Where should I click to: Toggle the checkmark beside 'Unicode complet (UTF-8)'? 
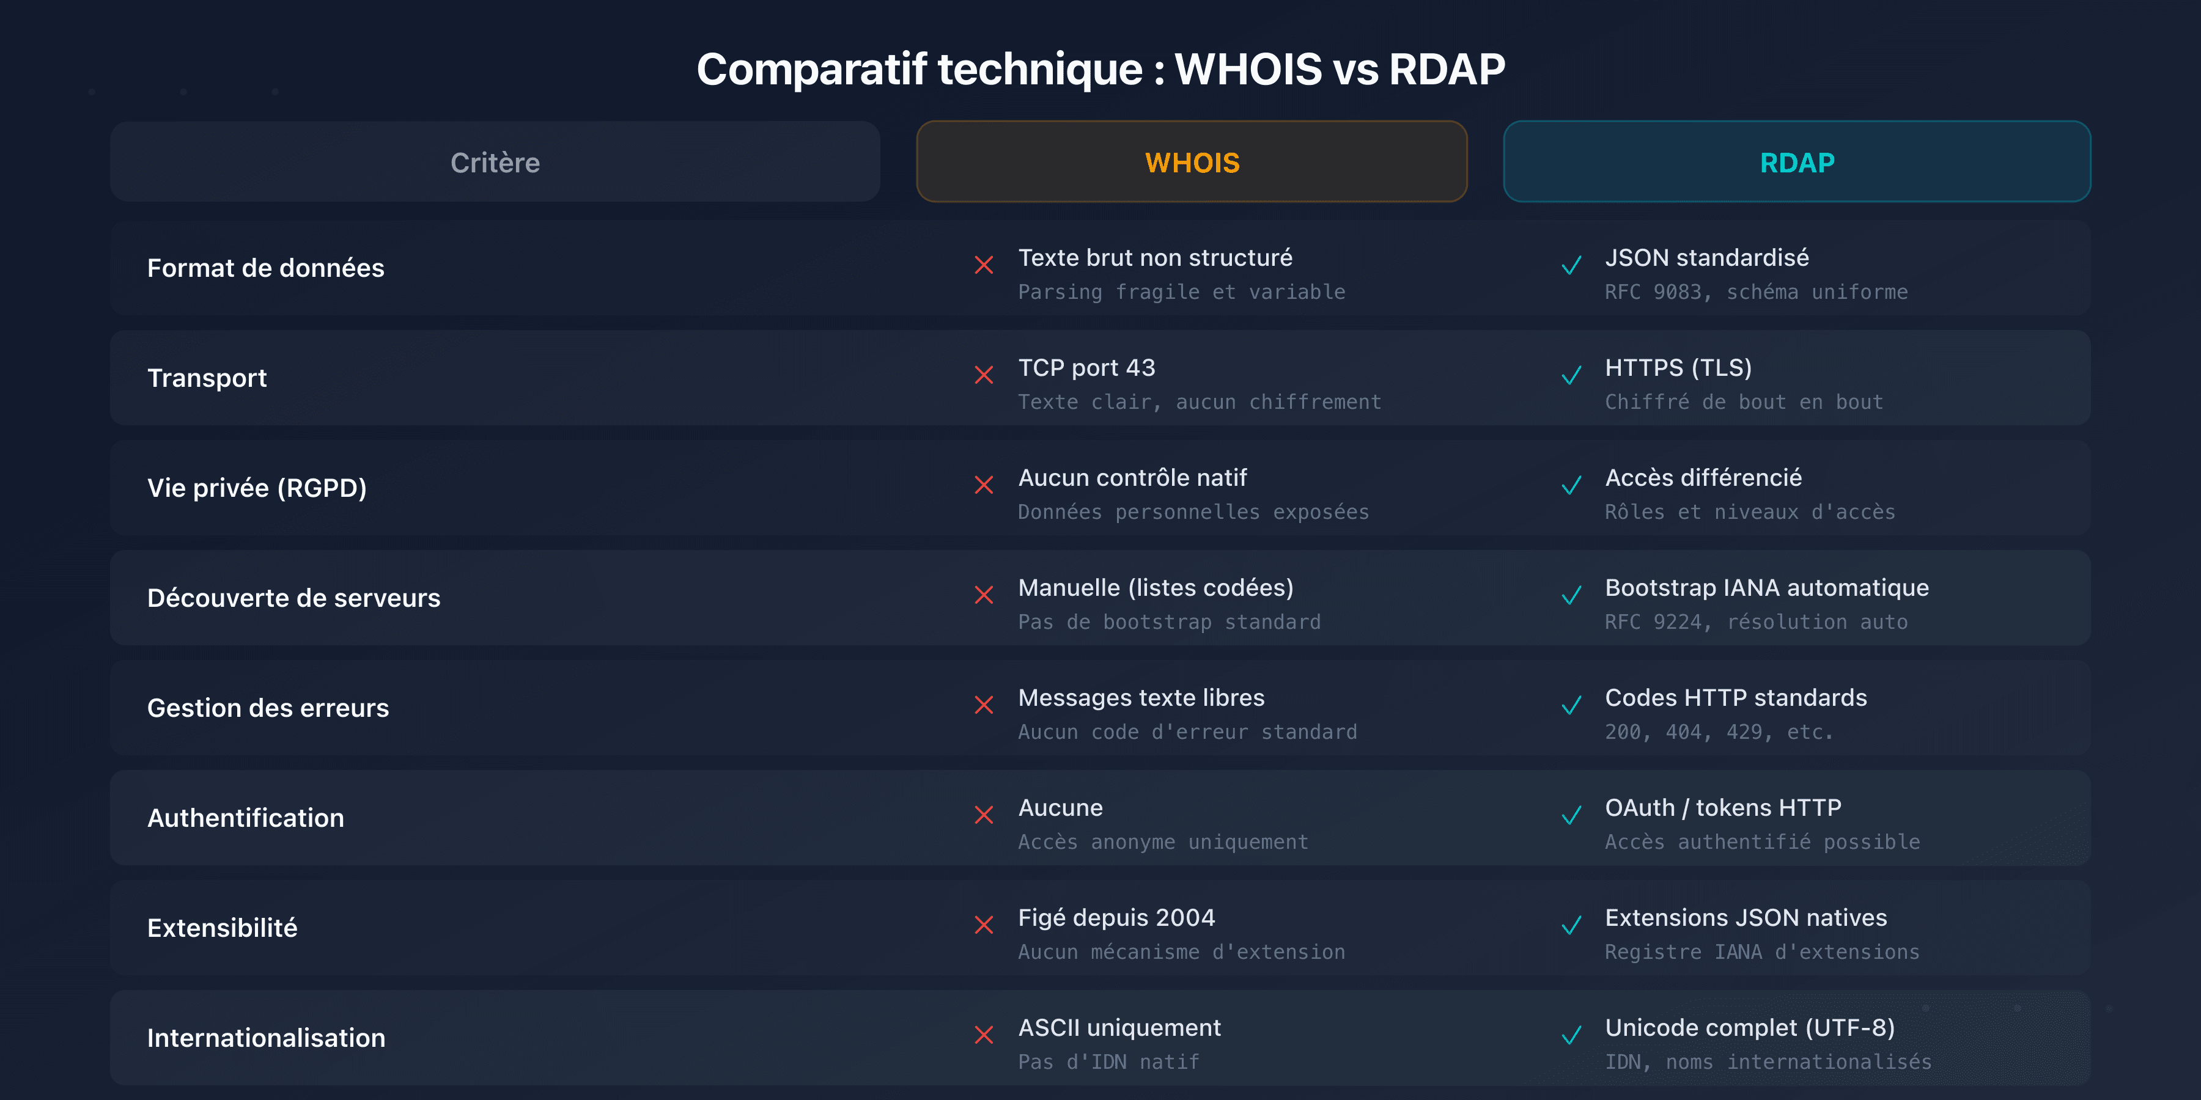tap(1571, 1036)
